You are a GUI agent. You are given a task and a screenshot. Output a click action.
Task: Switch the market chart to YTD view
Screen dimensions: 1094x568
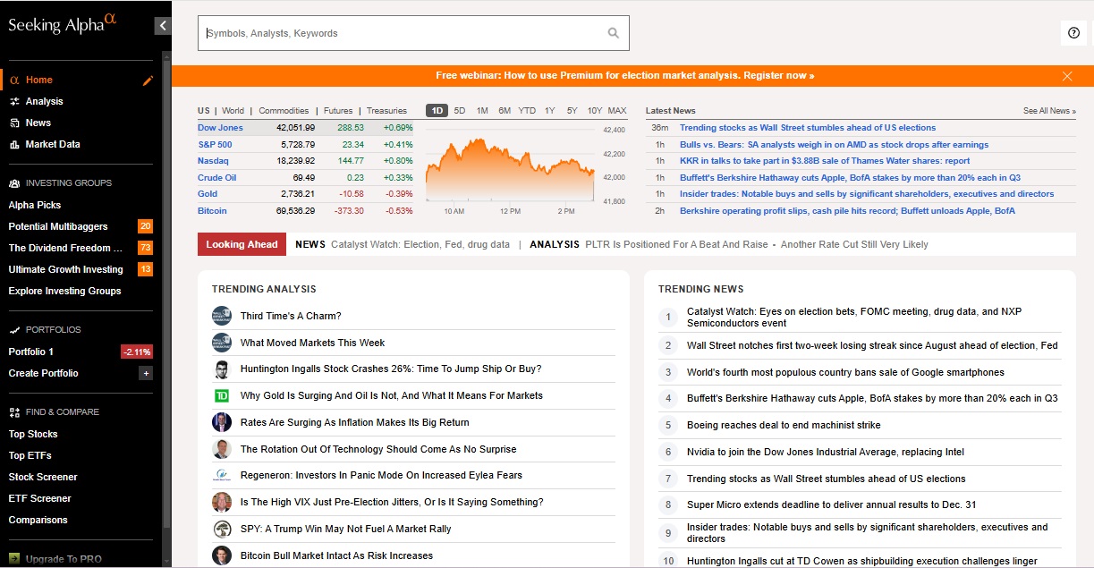pos(527,110)
